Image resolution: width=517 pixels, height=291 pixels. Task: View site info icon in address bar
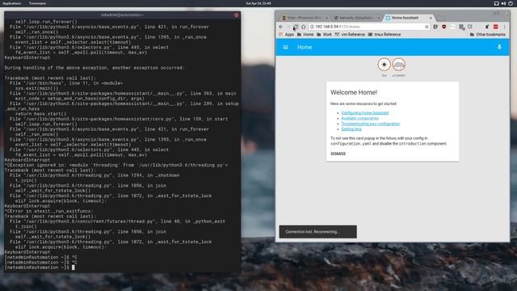312,27
